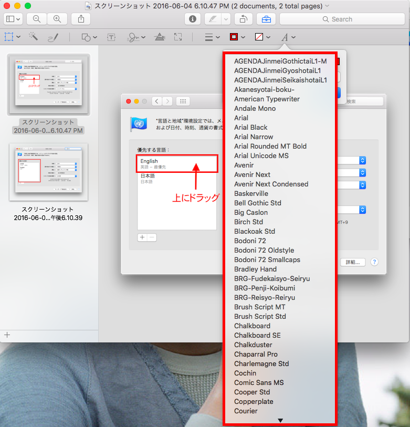Expand the Shape Style chevron

pyautogui.click(x=218, y=37)
